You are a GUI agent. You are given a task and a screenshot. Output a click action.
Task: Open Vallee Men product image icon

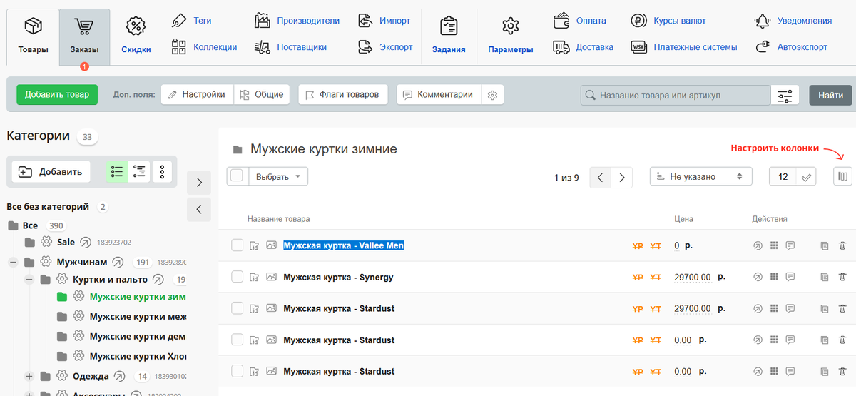click(271, 245)
